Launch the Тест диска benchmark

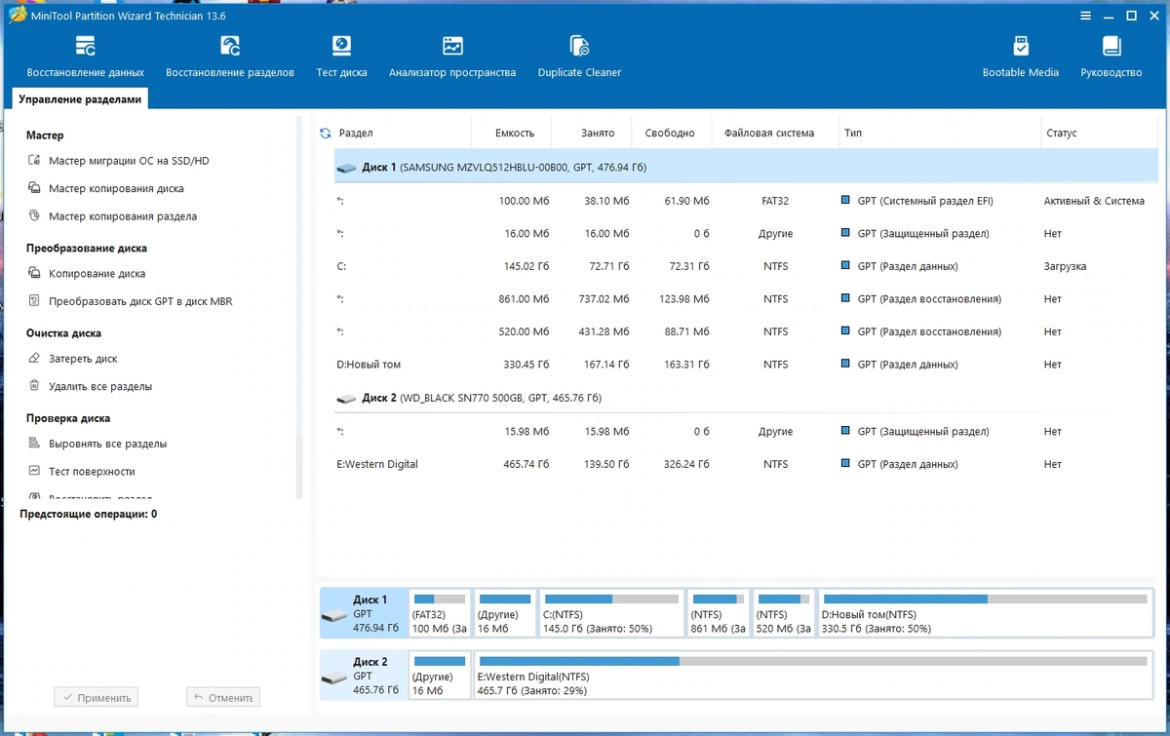pos(341,57)
